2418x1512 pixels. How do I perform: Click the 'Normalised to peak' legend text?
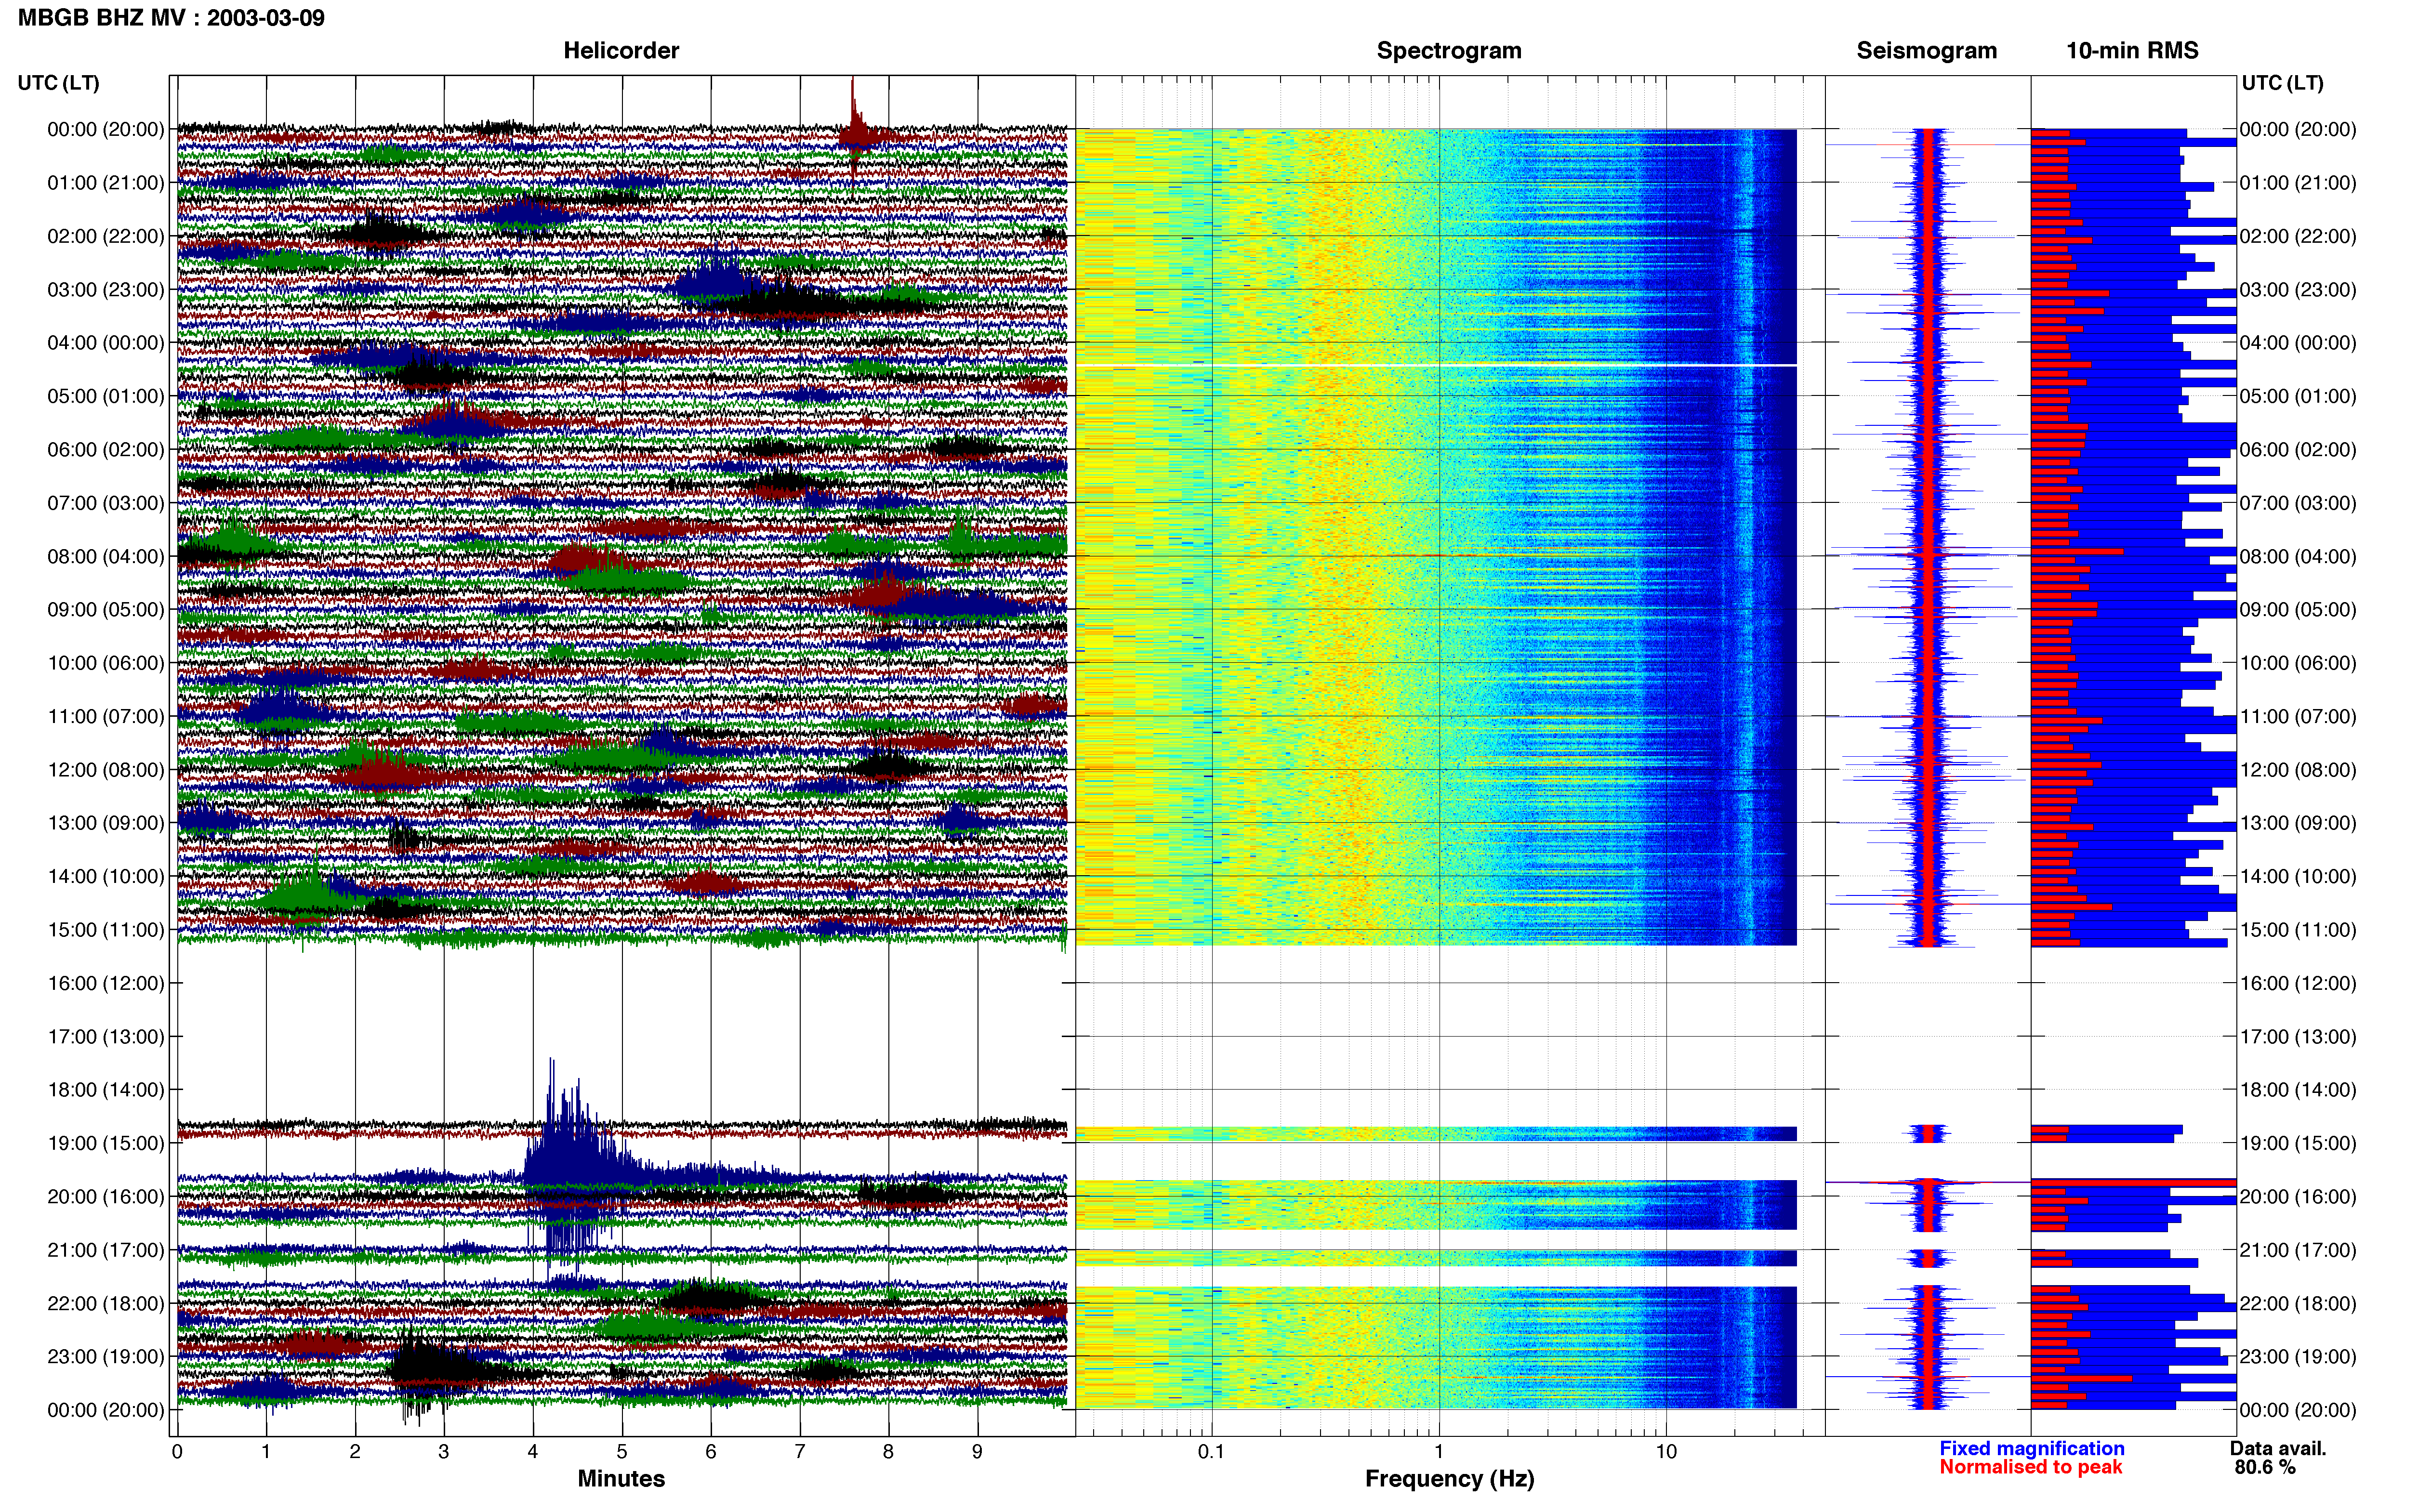tap(2030, 1467)
